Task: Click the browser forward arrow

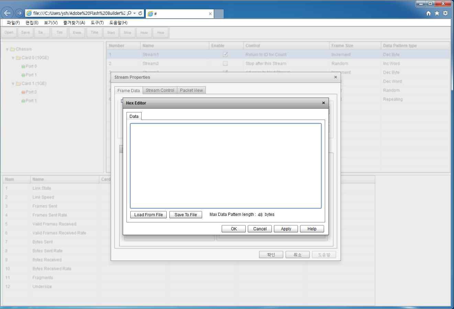Action: click(19, 13)
